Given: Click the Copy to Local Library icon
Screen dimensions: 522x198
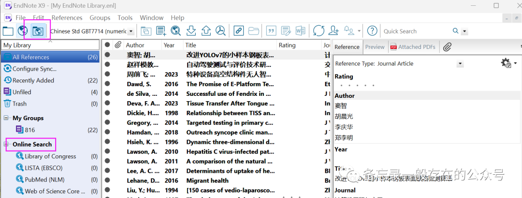Looking at the screenshot, I should (x=146, y=31).
